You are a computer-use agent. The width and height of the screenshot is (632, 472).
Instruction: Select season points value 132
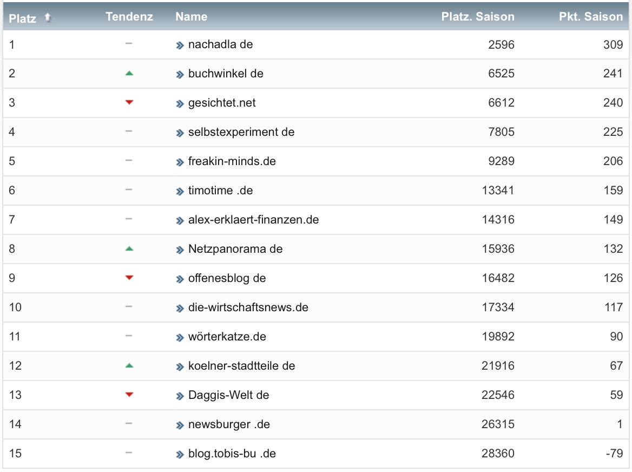point(613,248)
